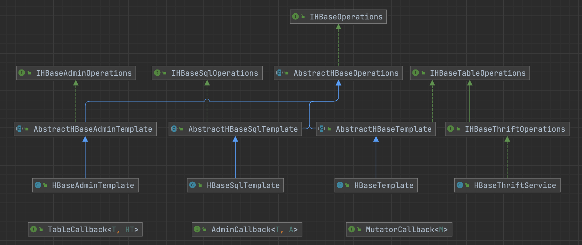The image size is (582, 245).
Task: Select the IHBaseOperations node label
Action: 346,17
